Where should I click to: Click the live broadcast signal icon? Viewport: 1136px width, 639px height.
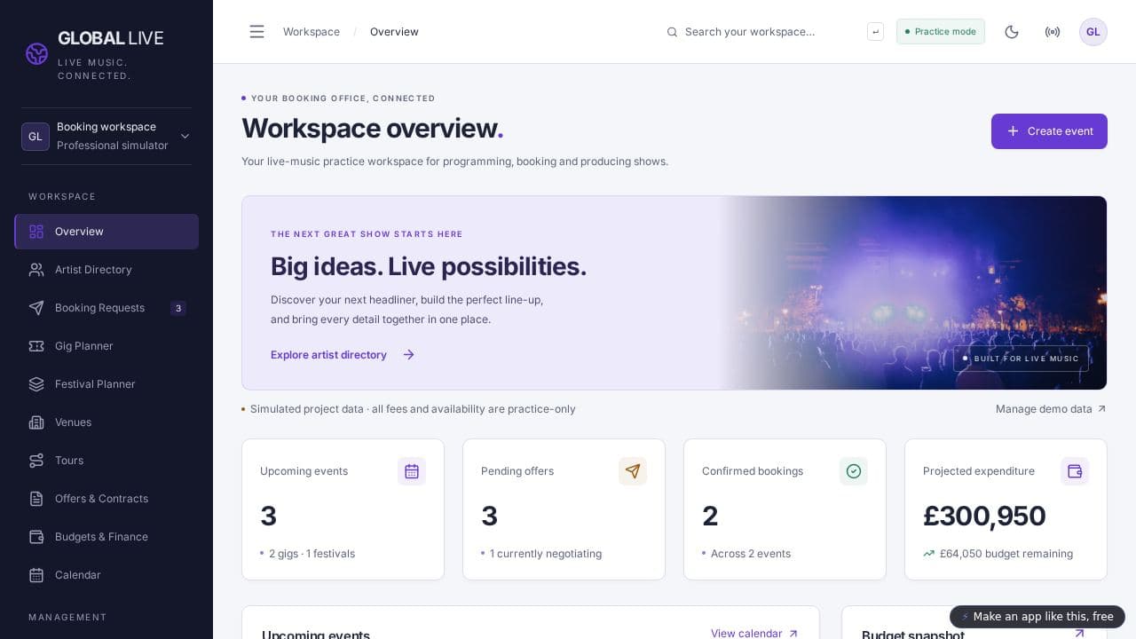tap(1053, 32)
